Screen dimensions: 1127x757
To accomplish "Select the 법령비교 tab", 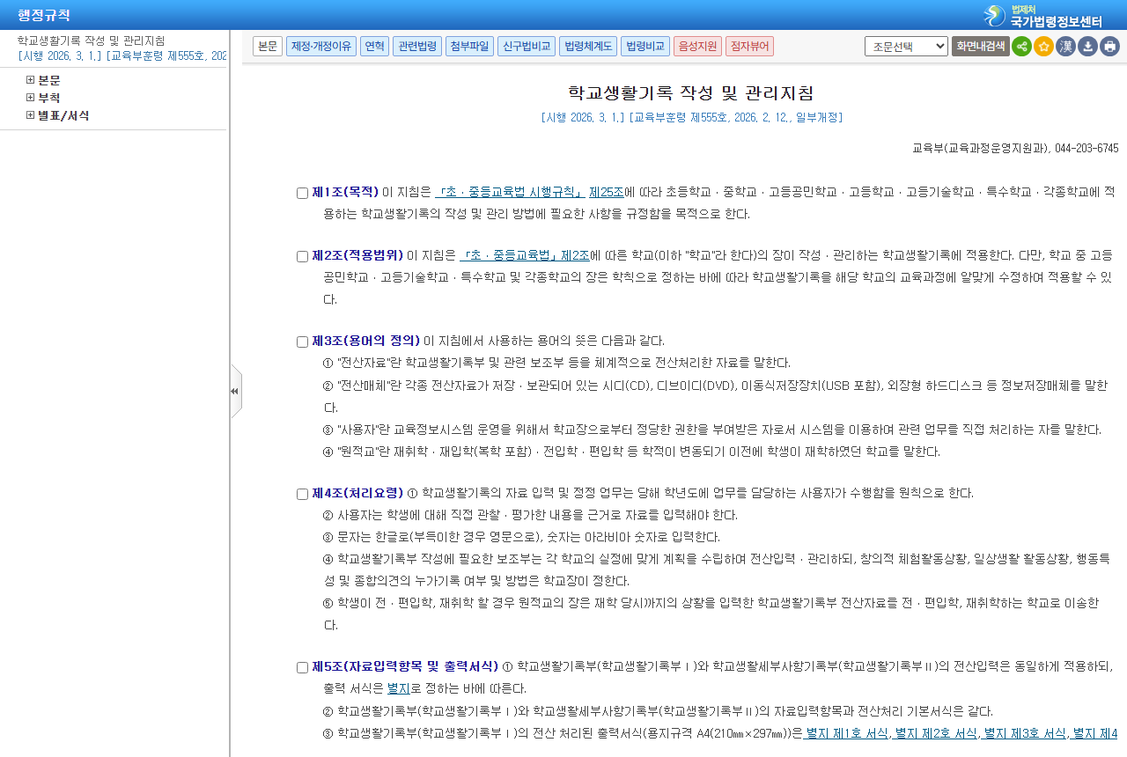I will [x=645, y=47].
